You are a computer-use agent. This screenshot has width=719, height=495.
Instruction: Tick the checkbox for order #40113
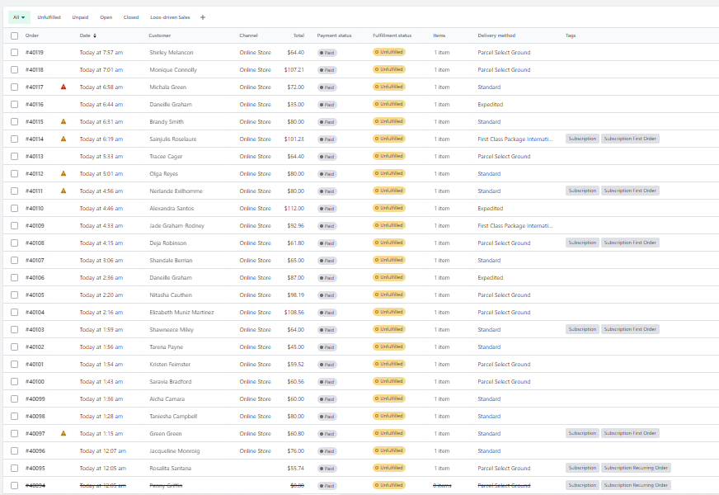pos(15,156)
